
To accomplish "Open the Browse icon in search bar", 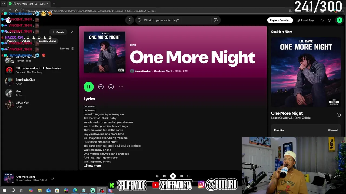I will [x=216, y=20].
